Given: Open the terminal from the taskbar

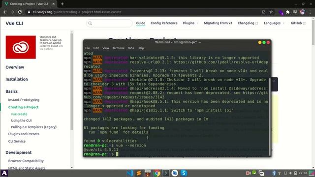Looking at the screenshot, I should tap(166, 173).
